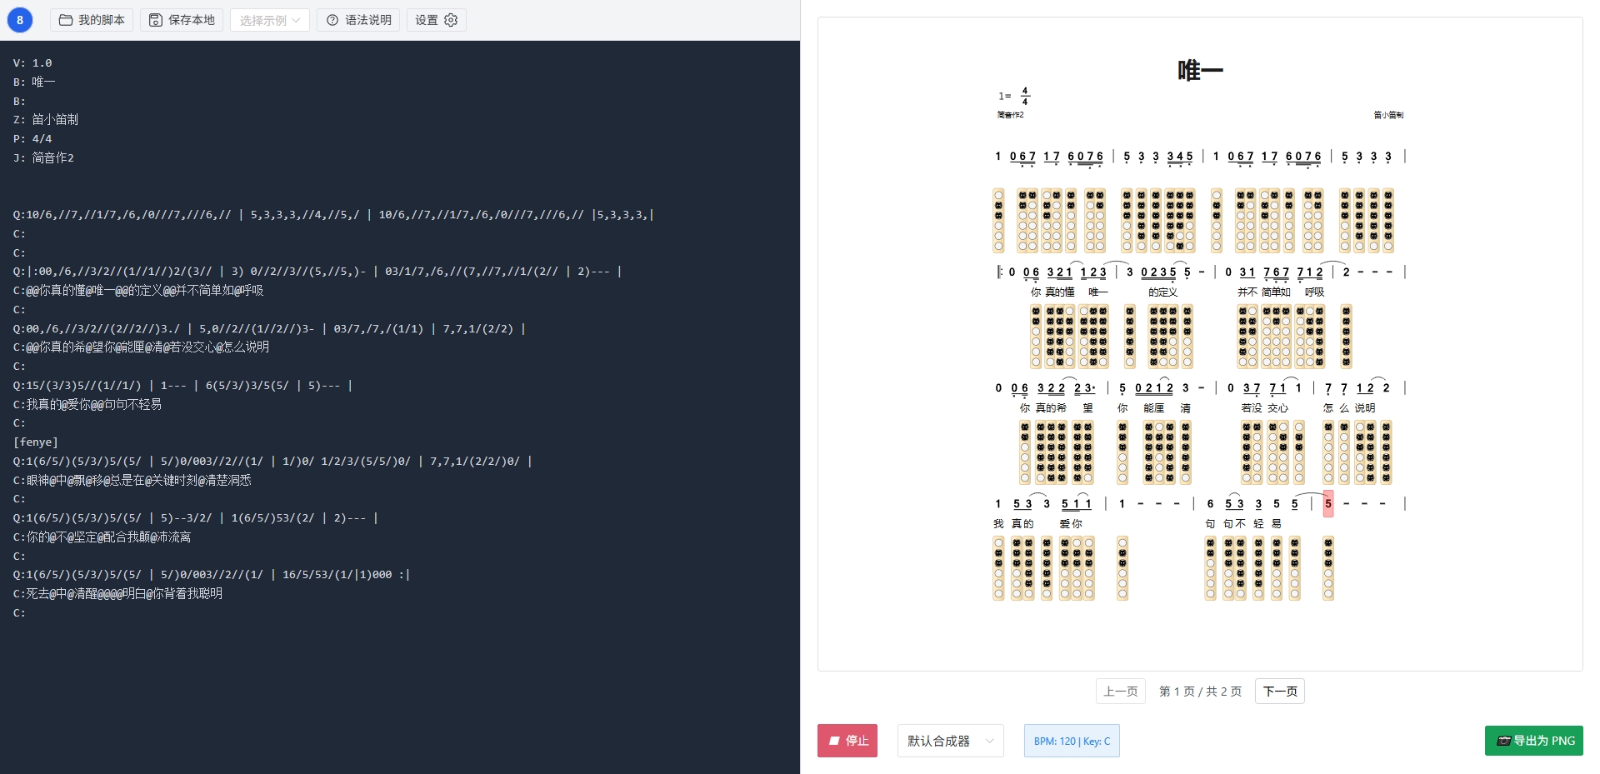Click the question mark icon in 语法说明
The image size is (1600, 774).
[331, 20]
